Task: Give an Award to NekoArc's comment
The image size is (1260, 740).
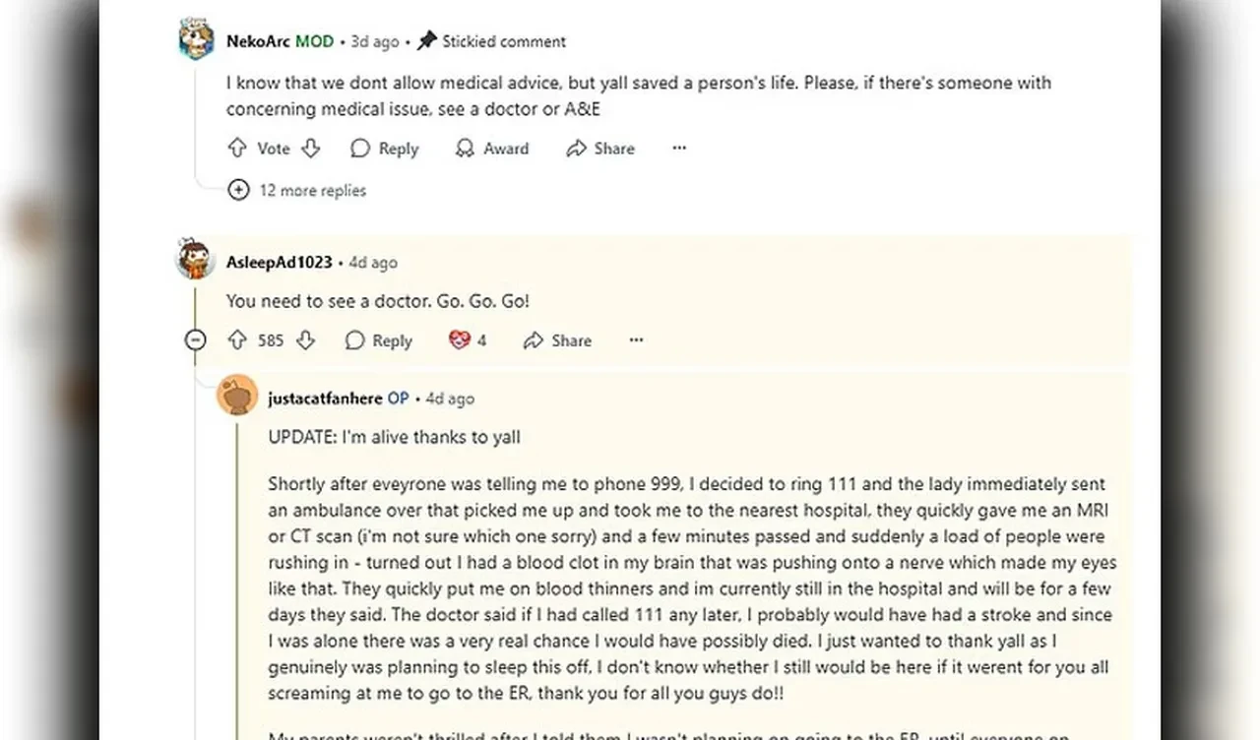Action: (x=492, y=149)
